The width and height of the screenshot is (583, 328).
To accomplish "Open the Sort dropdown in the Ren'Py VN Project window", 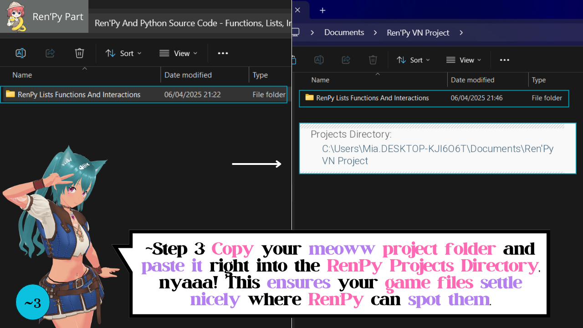I will click(414, 60).
